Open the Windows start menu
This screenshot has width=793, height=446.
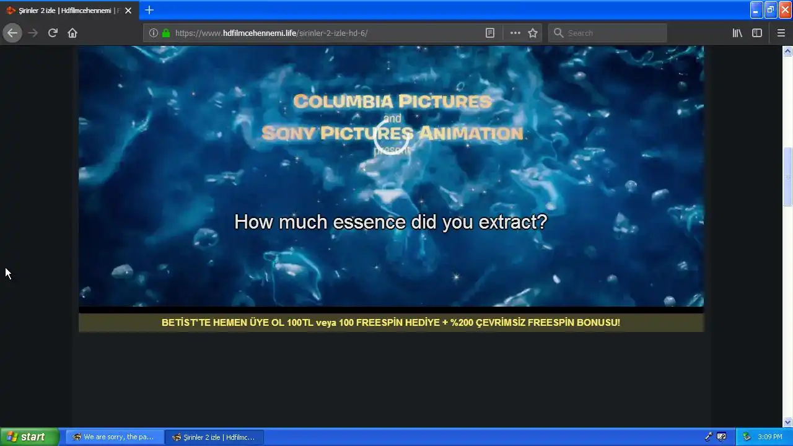tap(30, 437)
